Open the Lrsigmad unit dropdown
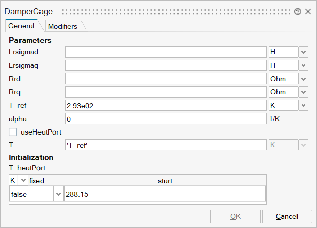The width and height of the screenshot is (317, 228). [x=303, y=52]
